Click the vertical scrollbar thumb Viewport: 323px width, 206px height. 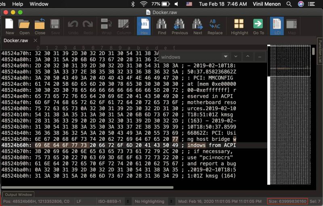[x=313, y=51]
